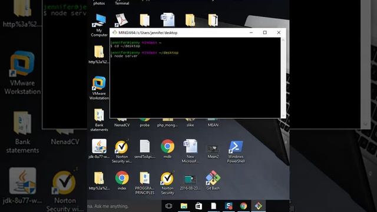The height and width of the screenshot is (212, 377).
Task: Click the terminal's vertical scrollbar
Action: [283, 78]
